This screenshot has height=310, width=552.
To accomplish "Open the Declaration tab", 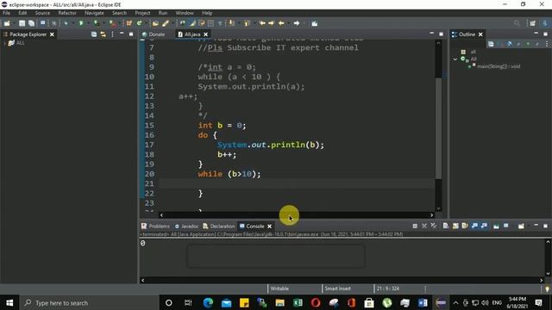I will coord(219,226).
